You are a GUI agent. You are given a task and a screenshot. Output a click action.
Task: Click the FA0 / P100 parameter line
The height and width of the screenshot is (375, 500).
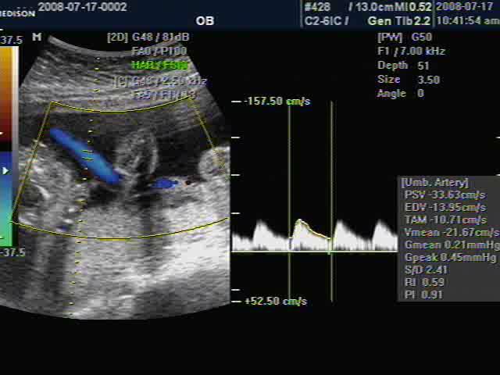pos(159,51)
